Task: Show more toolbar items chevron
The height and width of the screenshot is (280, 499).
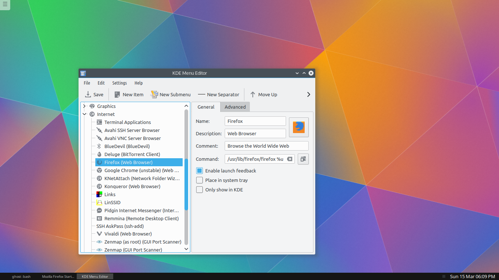Action: (309, 94)
